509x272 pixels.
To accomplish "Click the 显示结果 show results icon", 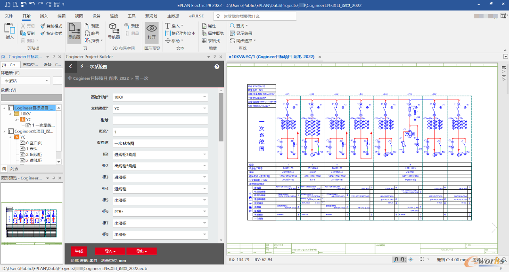I will click(232, 33).
